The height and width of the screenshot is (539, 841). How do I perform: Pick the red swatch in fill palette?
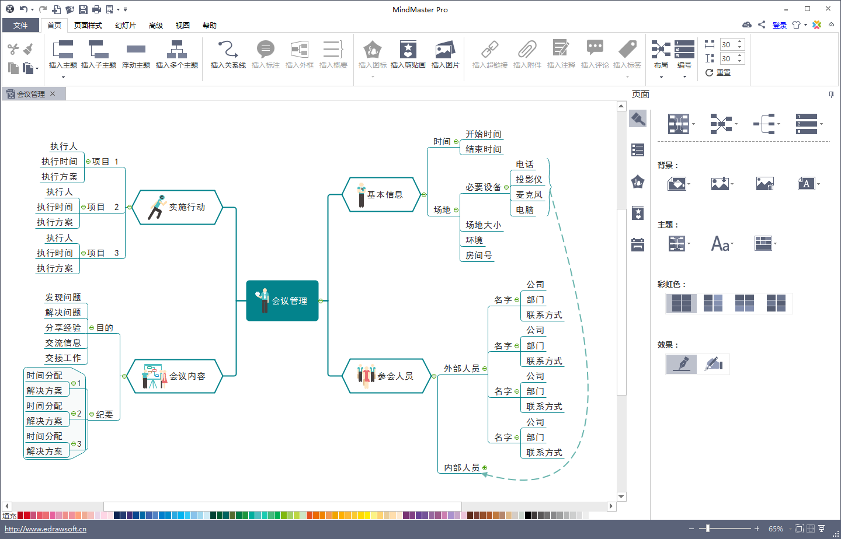point(20,515)
